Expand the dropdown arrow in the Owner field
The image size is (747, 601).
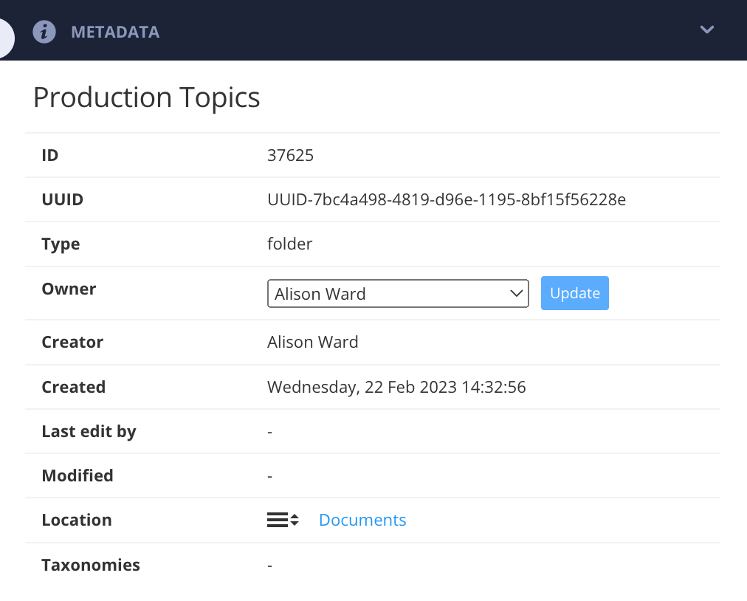tap(516, 293)
